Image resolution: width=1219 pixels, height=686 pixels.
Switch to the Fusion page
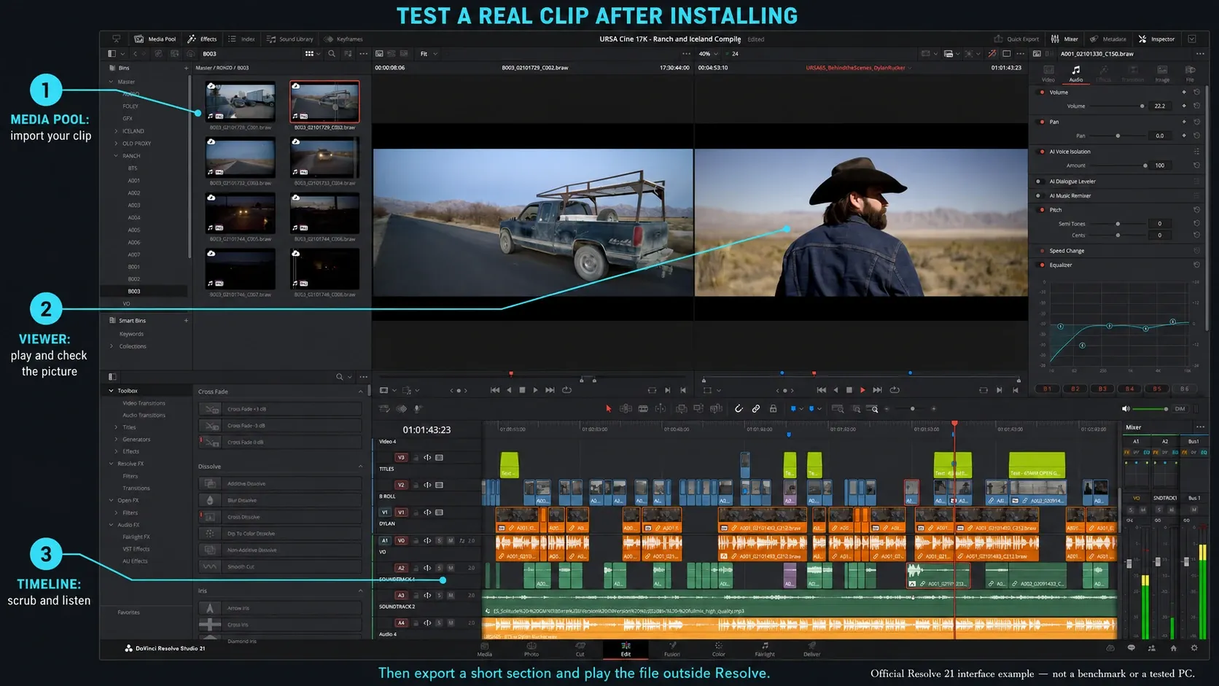coord(672,649)
